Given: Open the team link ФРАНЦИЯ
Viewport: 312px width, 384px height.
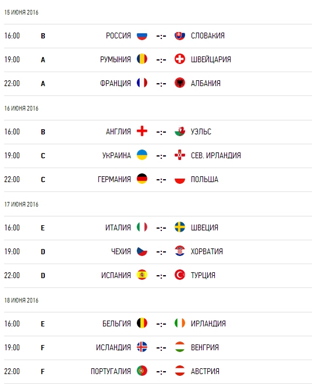Looking at the screenshot, I should 115,83.
